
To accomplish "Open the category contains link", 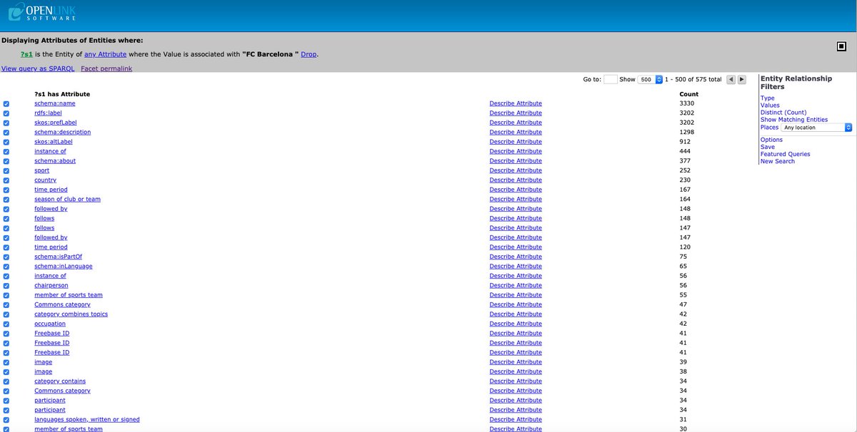I will (x=60, y=381).
